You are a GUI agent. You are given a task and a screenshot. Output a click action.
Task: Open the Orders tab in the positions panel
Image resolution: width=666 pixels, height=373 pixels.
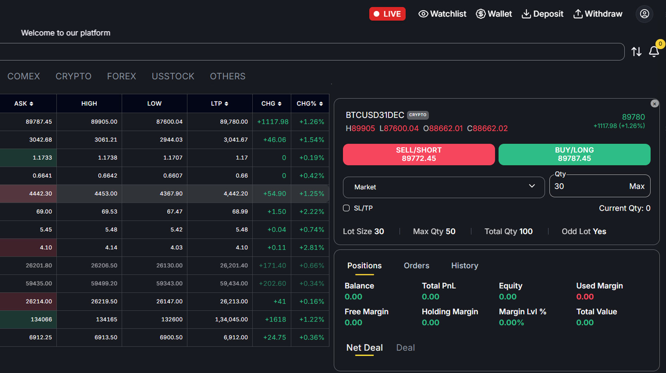[x=416, y=265]
